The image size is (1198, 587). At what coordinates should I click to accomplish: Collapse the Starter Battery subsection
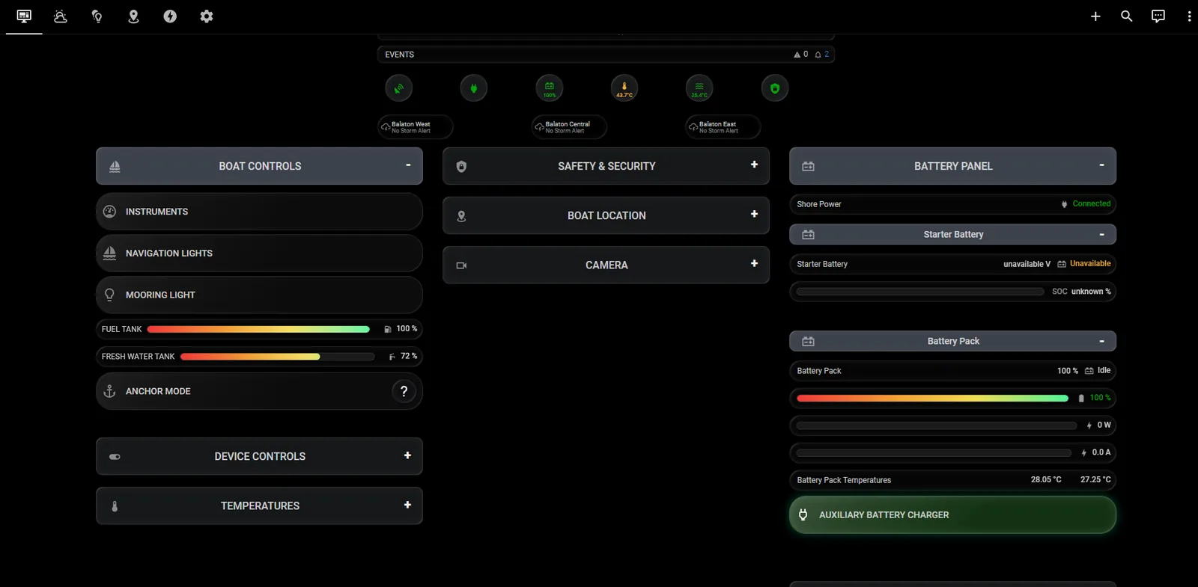[952, 234]
